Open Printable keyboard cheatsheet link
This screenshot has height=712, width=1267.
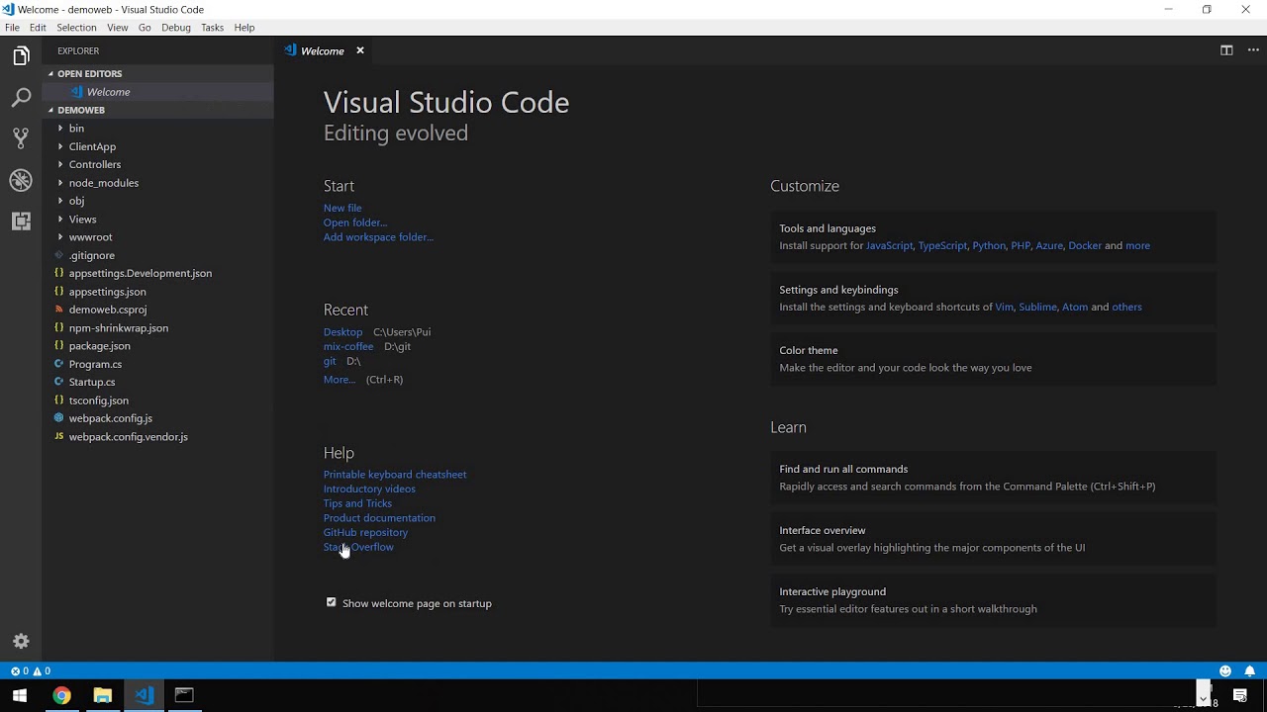pyautogui.click(x=395, y=475)
